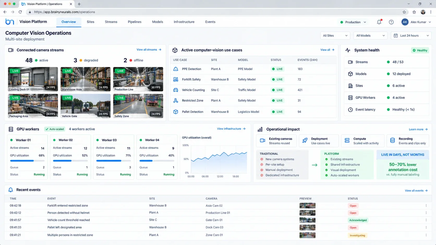This screenshot has height=245, width=436.
Task: Click the System health pulse icon
Action: click(x=348, y=50)
